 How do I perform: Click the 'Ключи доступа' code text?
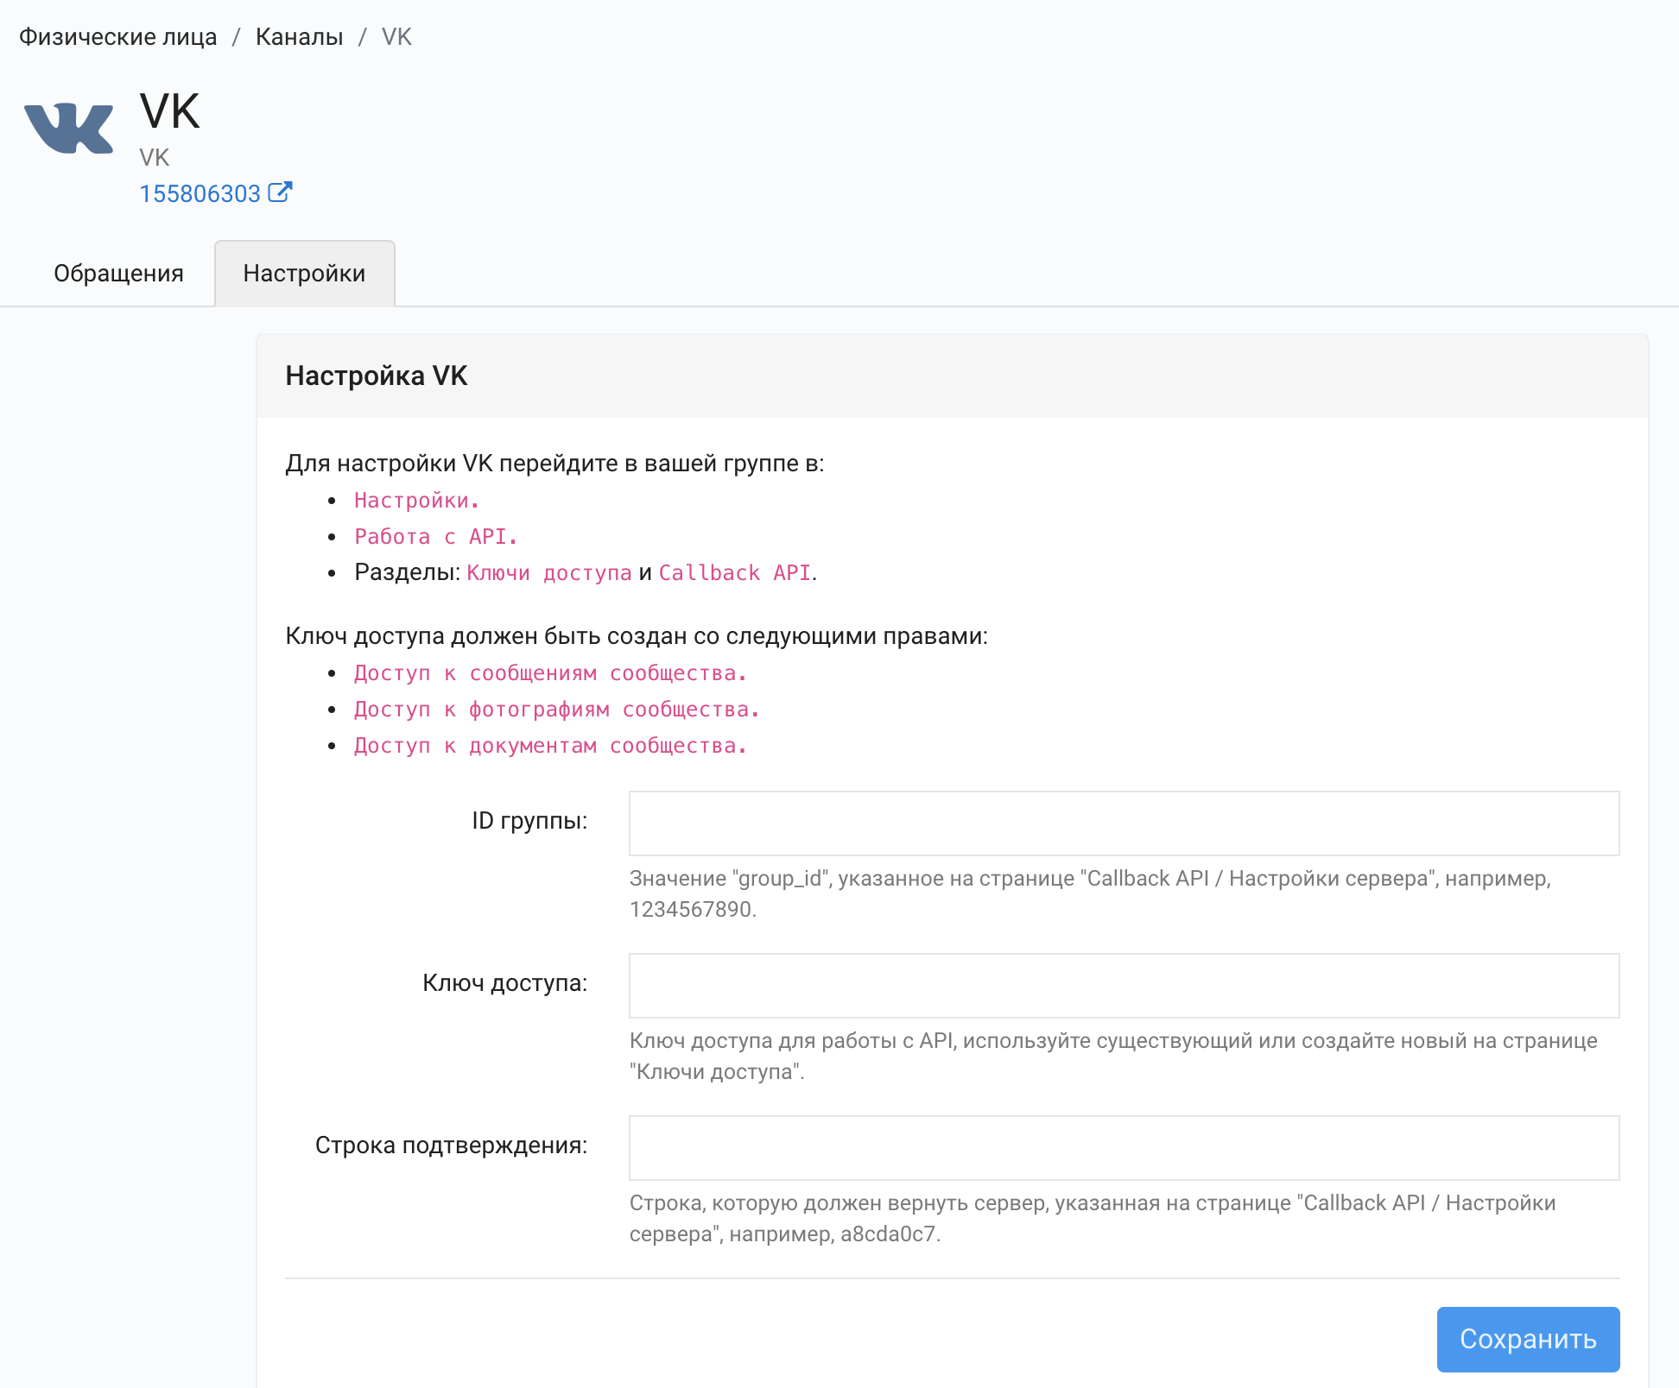(549, 573)
